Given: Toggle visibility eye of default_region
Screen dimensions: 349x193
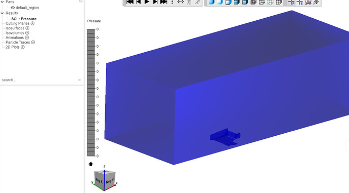Looking at the screenshot, I should pyautogui.click(x=13, y=8).
